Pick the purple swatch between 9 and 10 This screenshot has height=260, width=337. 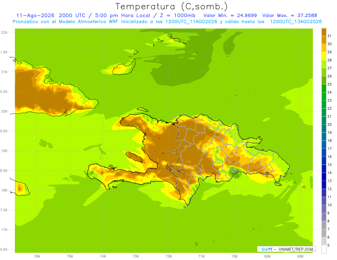(324, 209)
